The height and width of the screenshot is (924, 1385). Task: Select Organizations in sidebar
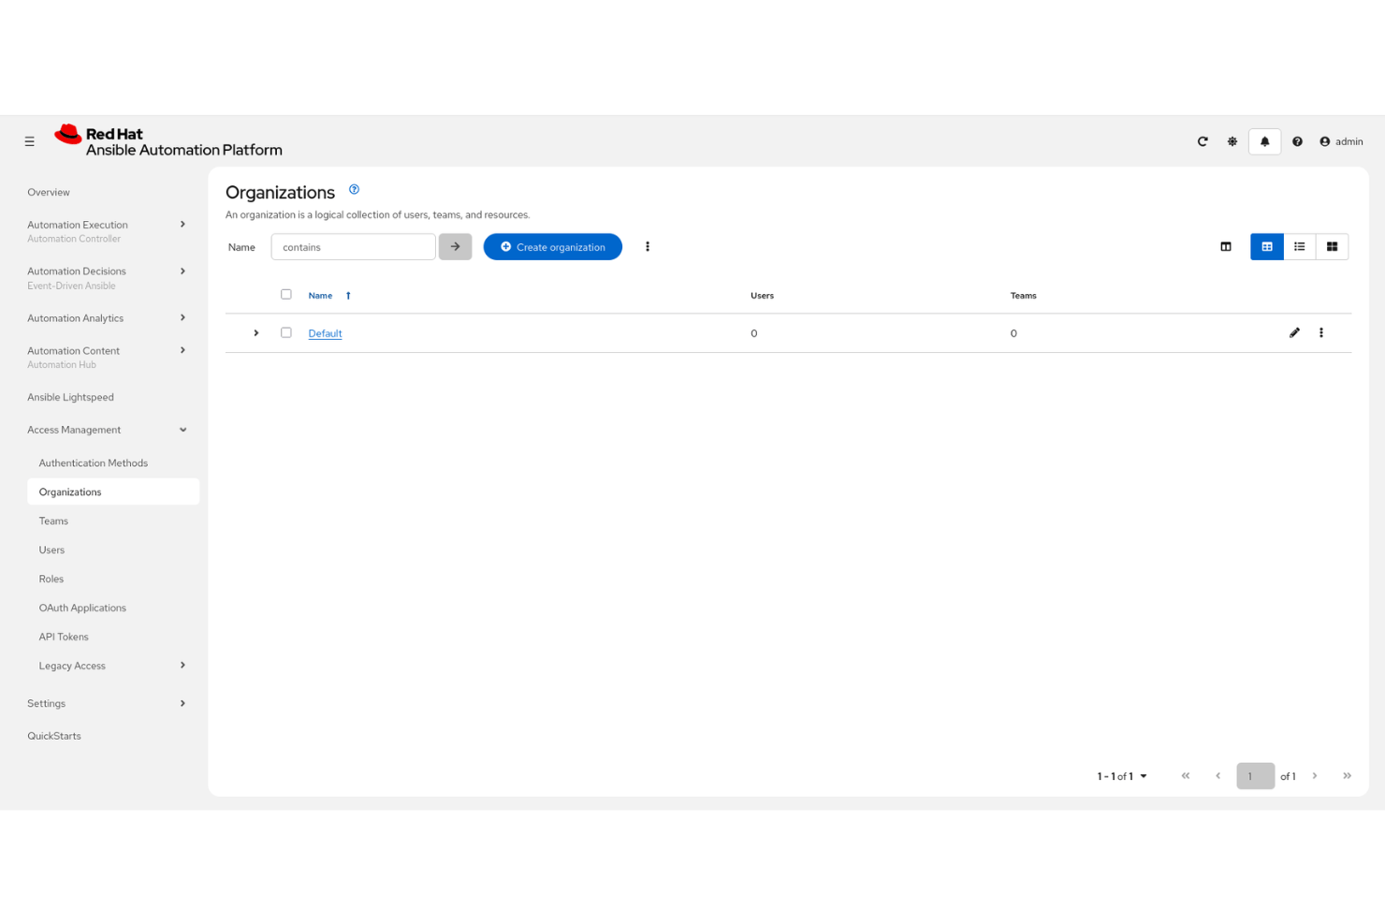[x=113, y=491]
